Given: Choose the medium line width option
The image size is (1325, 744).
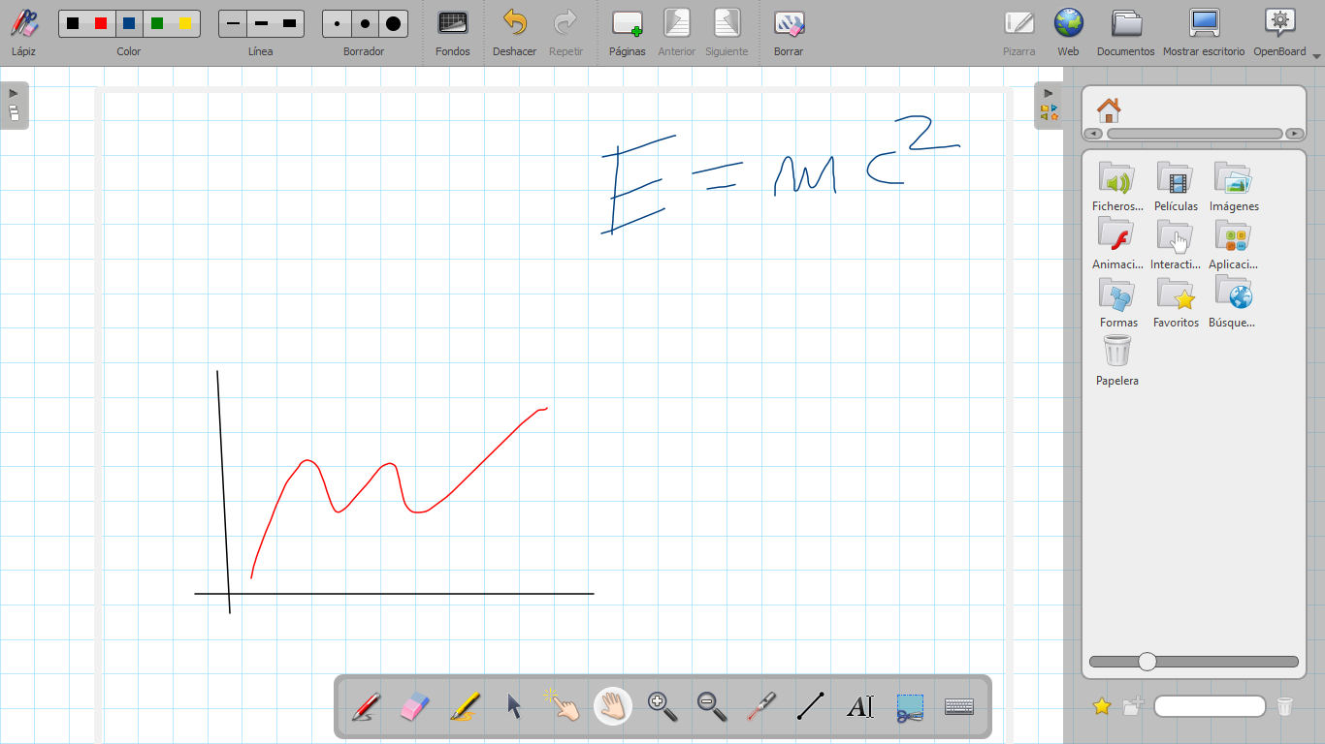Looking at the screenshot, I should [x=261, y=23].
